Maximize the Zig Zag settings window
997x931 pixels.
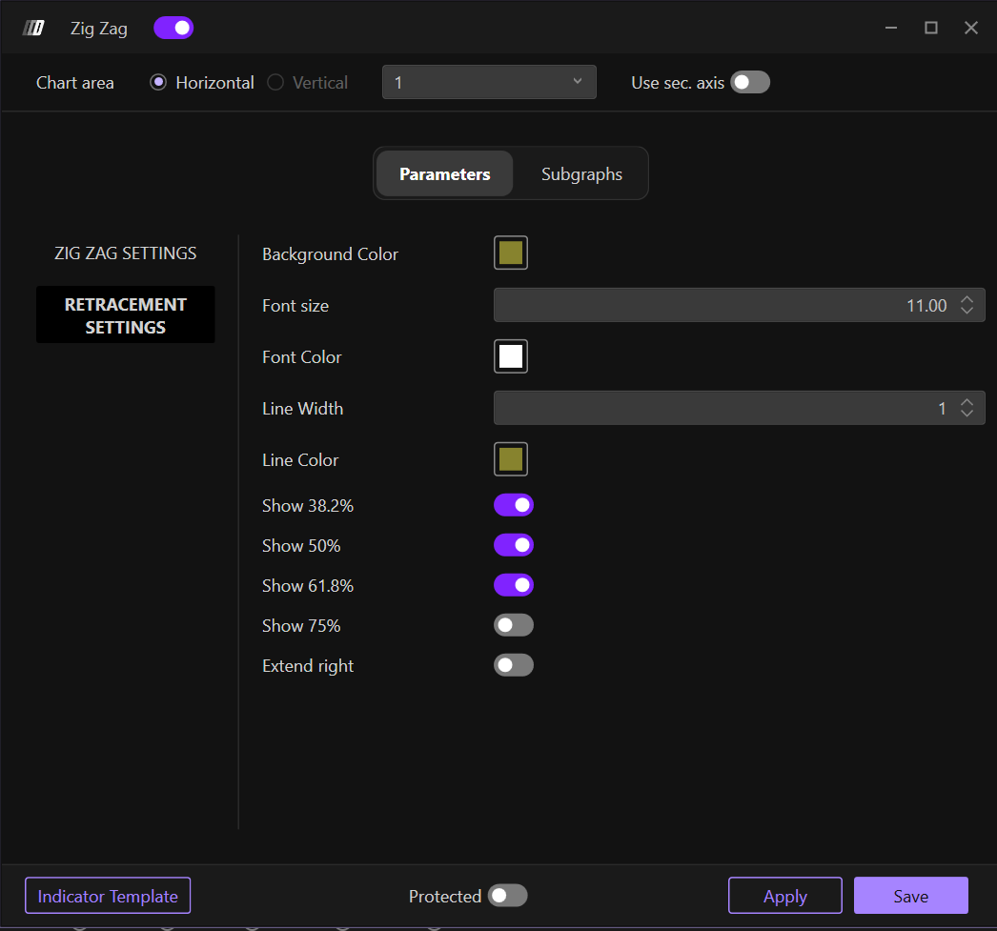click(931, 28)
